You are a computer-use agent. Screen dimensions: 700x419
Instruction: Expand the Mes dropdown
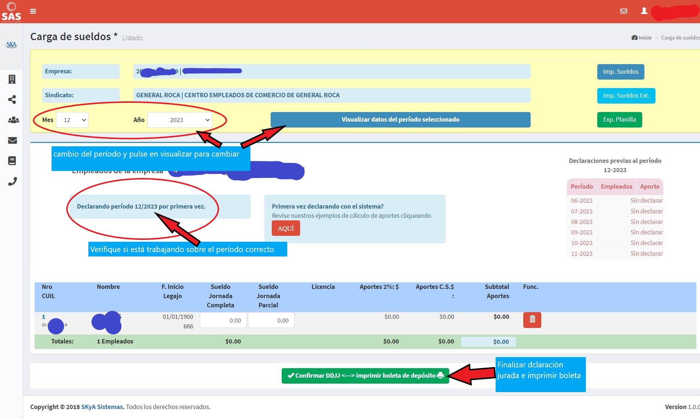pyautogui.click(x=72, y=120)
